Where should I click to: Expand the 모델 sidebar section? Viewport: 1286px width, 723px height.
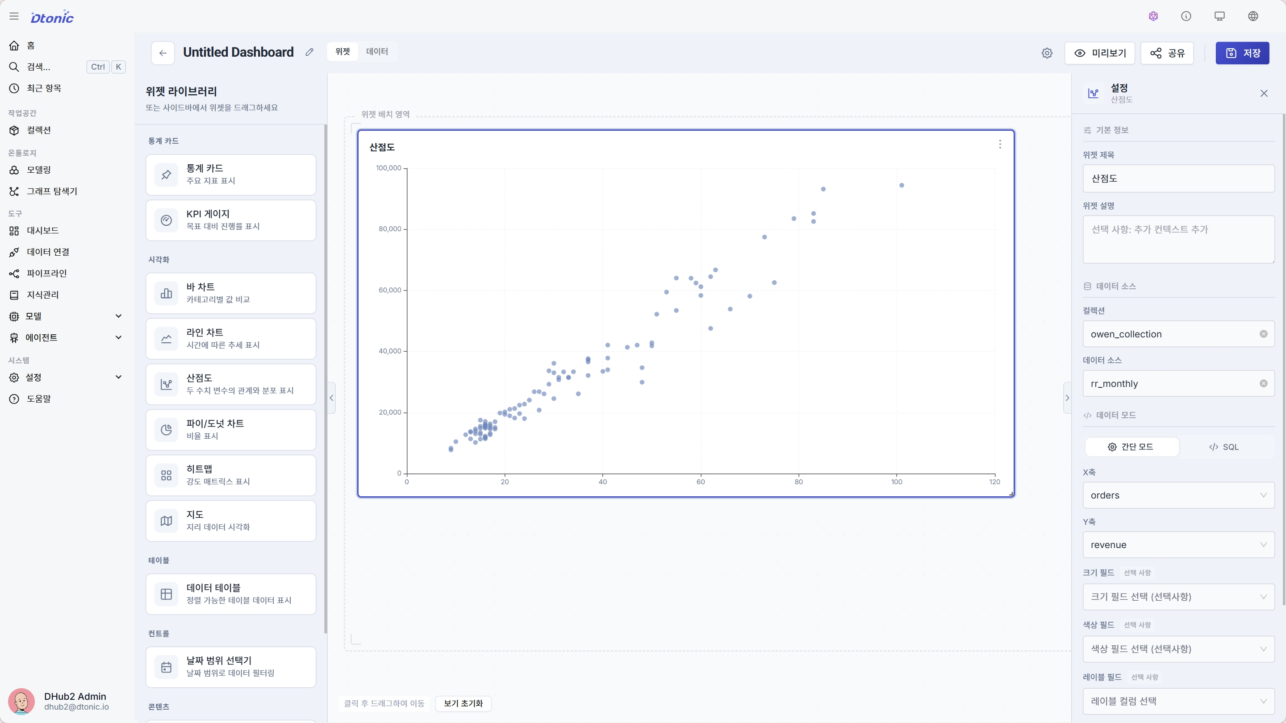[x=67, y=316]
